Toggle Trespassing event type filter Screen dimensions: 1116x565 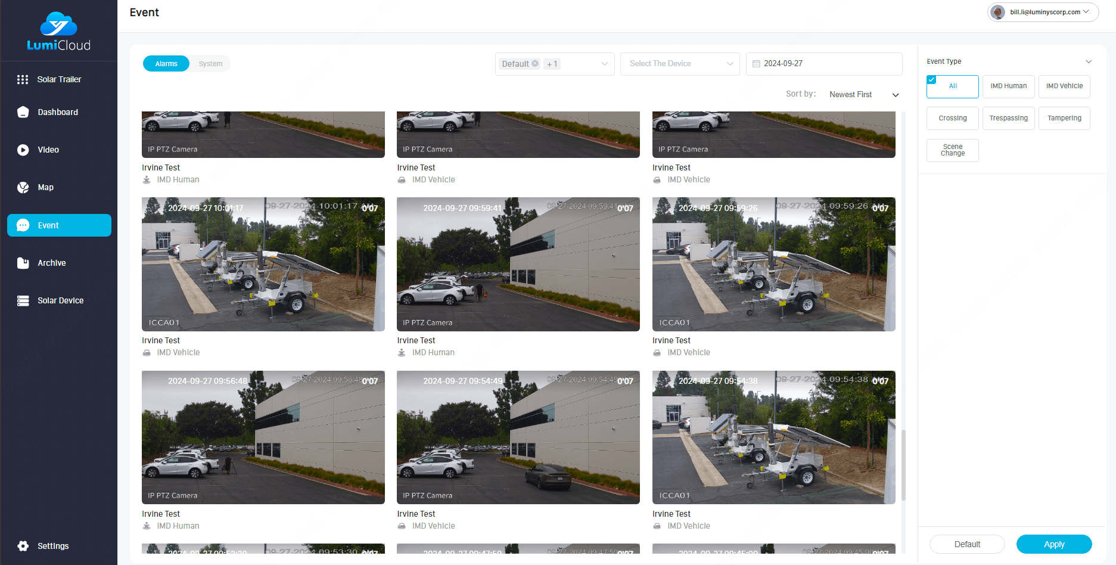[x=1008, y=118]
